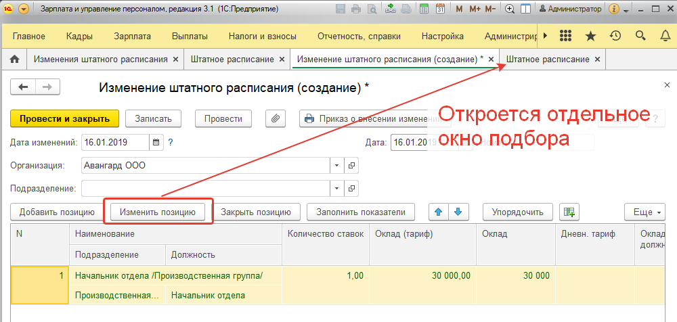Open the history clock icon
The image size is (677, 322).
615,37
